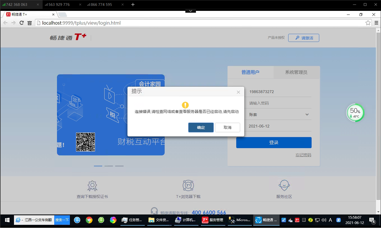Open the blue IE-style browser in taskbar

(x=77, y=220)
